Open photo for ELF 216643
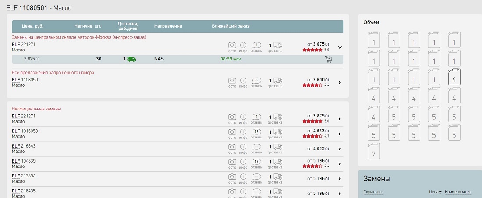482x198 pixels. (232, 147)
